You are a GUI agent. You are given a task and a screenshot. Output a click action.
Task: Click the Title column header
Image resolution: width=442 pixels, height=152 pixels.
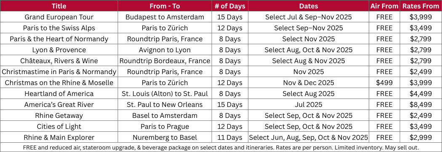(59, 6)
